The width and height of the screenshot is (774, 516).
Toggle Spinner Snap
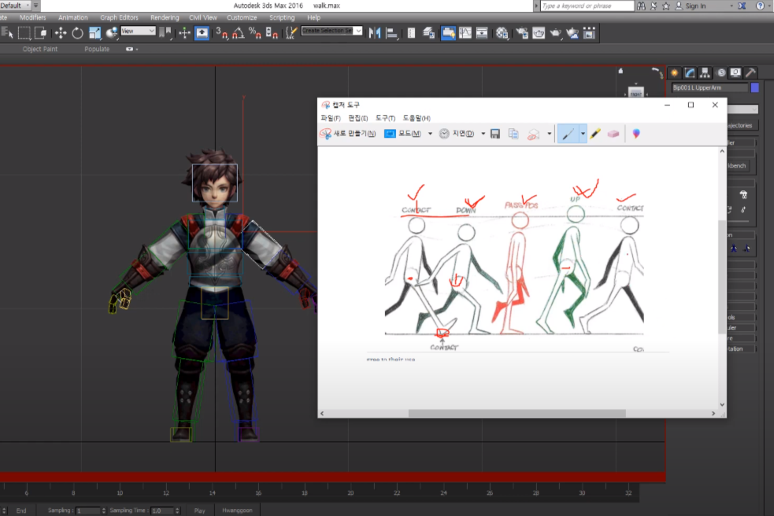click(x=272, y=33)
